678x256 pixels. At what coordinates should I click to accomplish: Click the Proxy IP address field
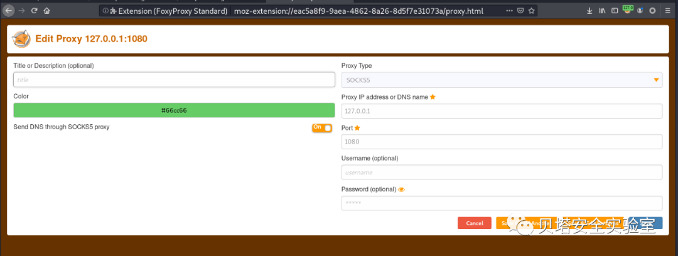point(502,111)
